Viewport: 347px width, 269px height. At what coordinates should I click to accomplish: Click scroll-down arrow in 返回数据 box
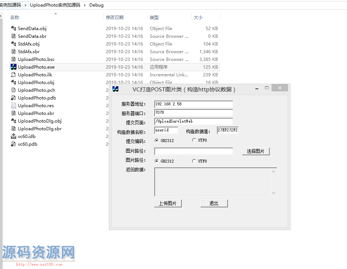[273, 193]
